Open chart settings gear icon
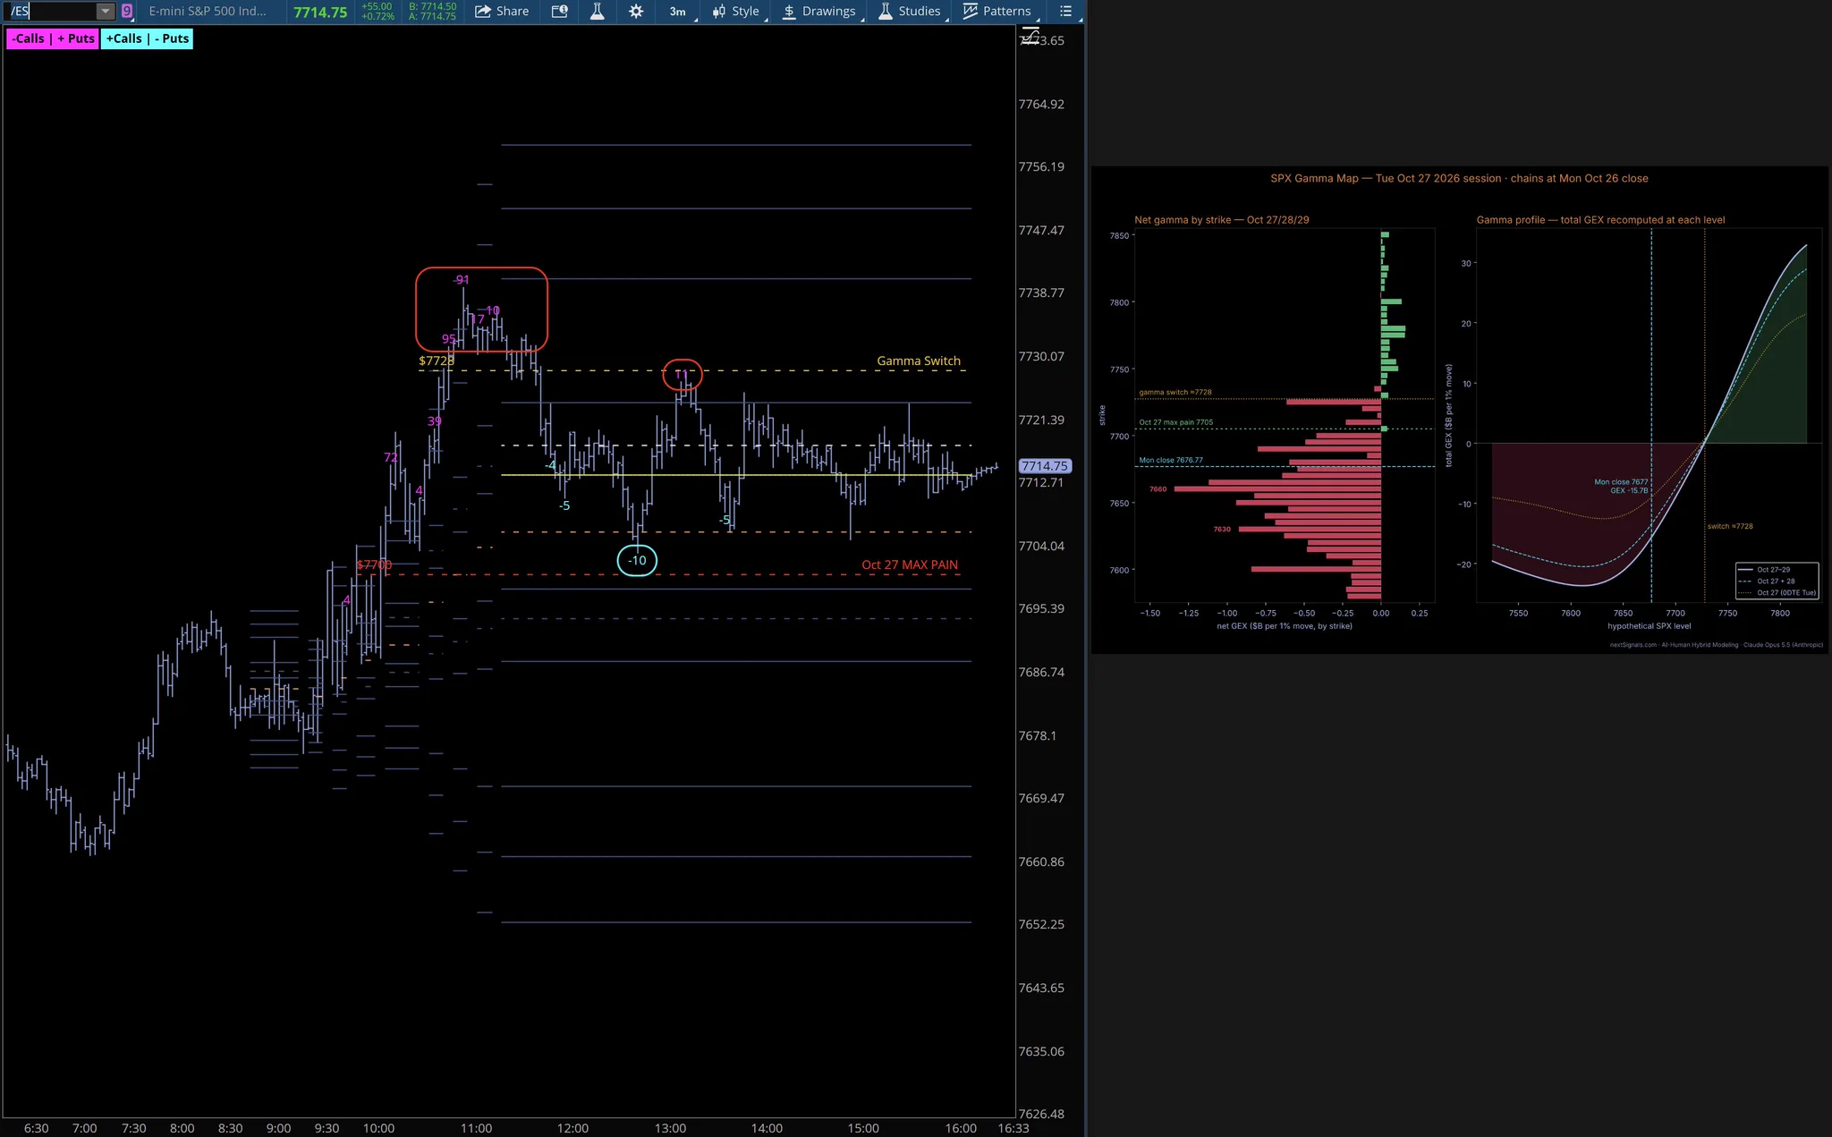Screen dimensions: 1832x1137 [x=636, y=12]
